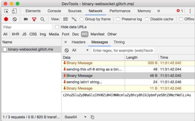Screen dimensions: 195x121
Task: Click the red error count indicator
Action: [180, 11]
